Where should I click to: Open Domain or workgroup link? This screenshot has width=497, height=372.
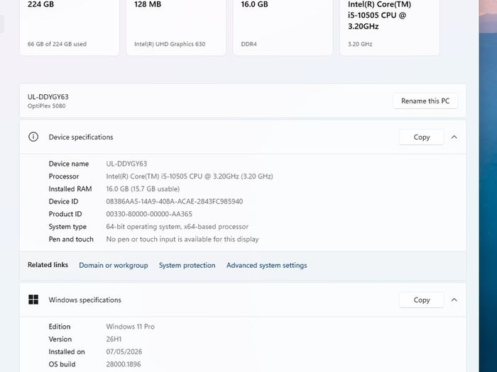(114, 266)
